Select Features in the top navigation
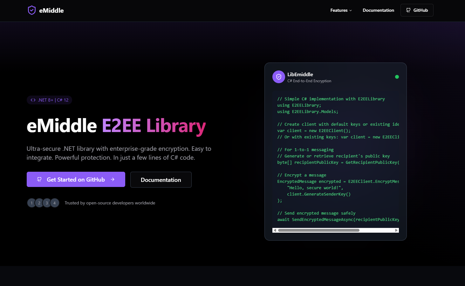 pyautogui.click(x=338, y=10)
